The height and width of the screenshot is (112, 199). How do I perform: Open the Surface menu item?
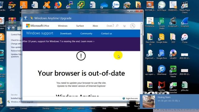click(80, 26)
